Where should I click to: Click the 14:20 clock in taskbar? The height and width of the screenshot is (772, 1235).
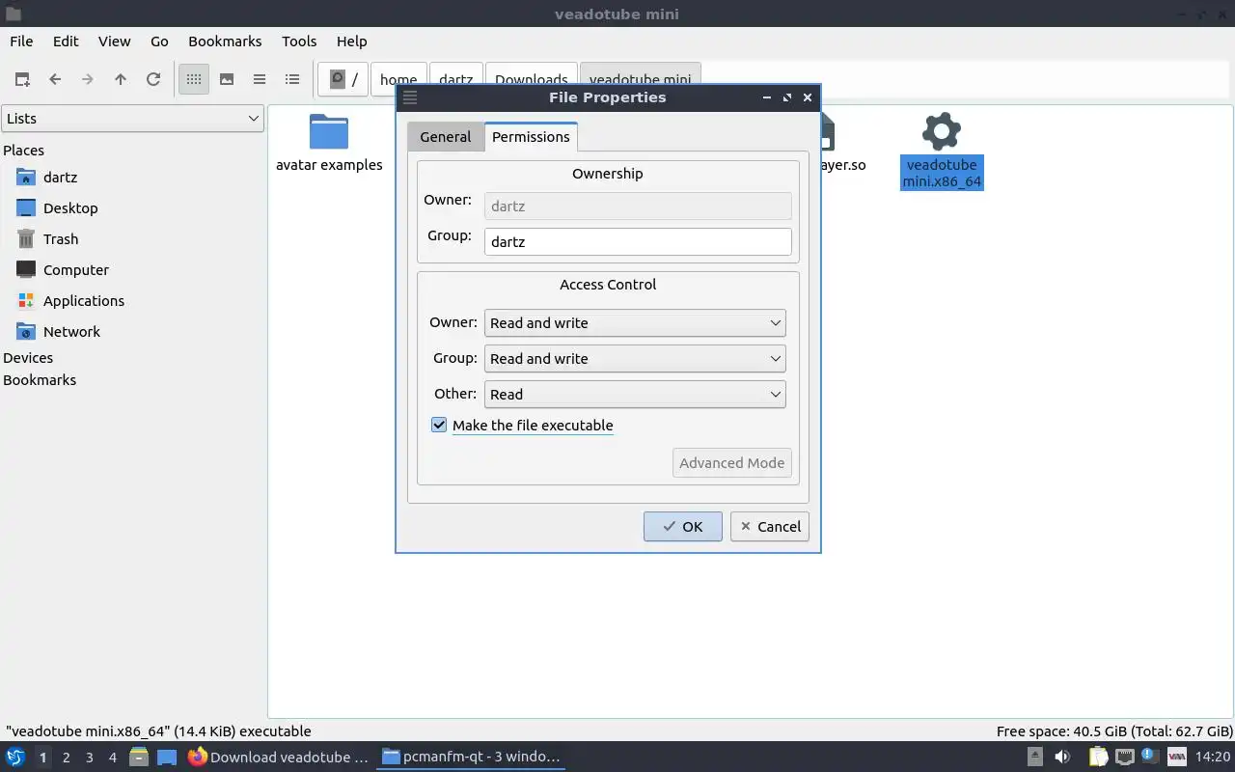coord(1213,758)
